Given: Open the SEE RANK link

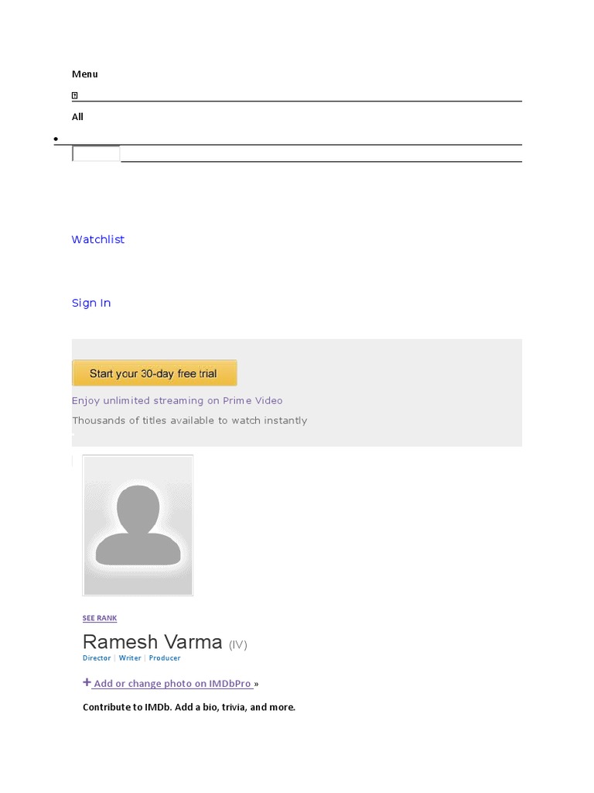Looking at the screenshot, I should click(x=100, y=618).
